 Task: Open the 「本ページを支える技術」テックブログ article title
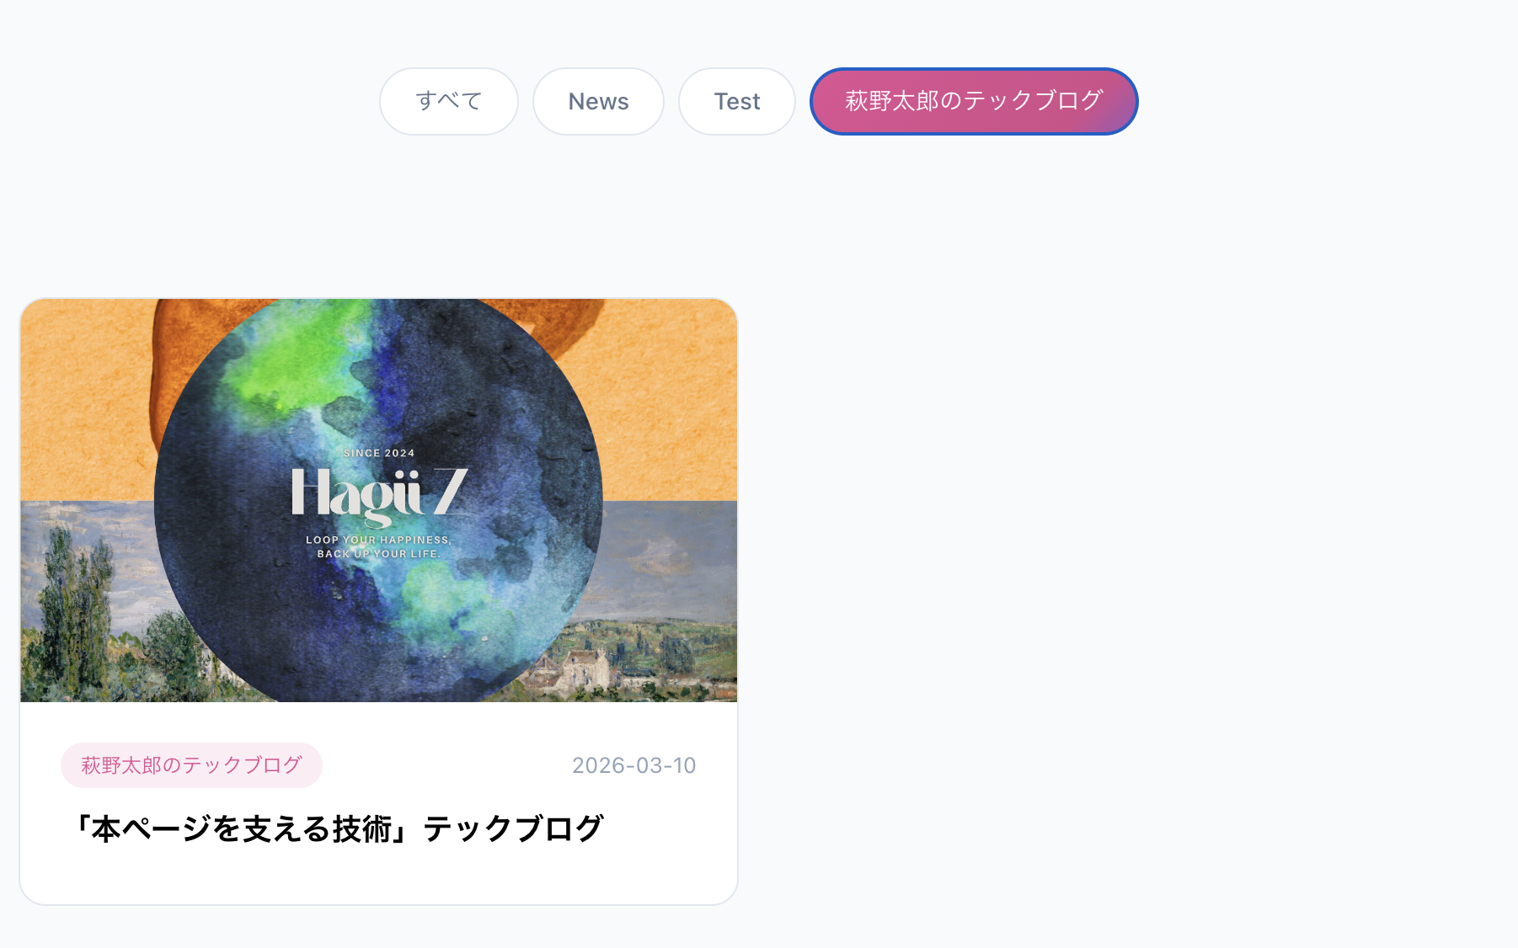click(335, 829)
